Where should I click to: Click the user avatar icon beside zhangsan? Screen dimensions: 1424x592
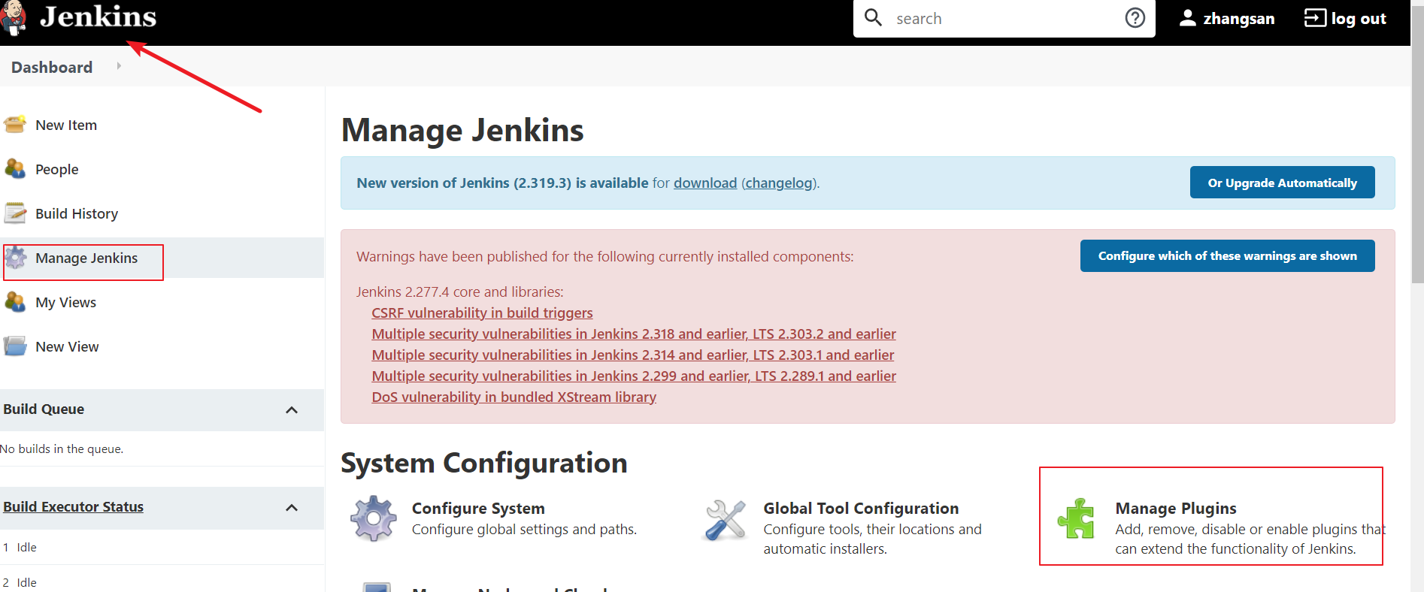(x=1187, y=18)
